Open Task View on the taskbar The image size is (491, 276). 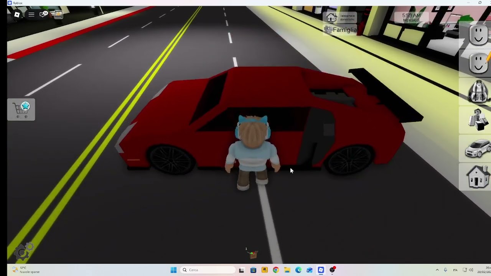point(241,270)
